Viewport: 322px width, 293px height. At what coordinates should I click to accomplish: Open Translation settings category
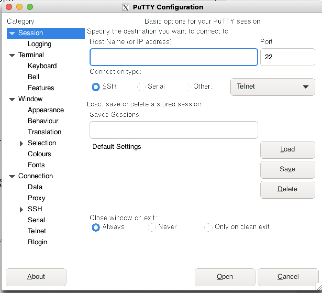45,132
